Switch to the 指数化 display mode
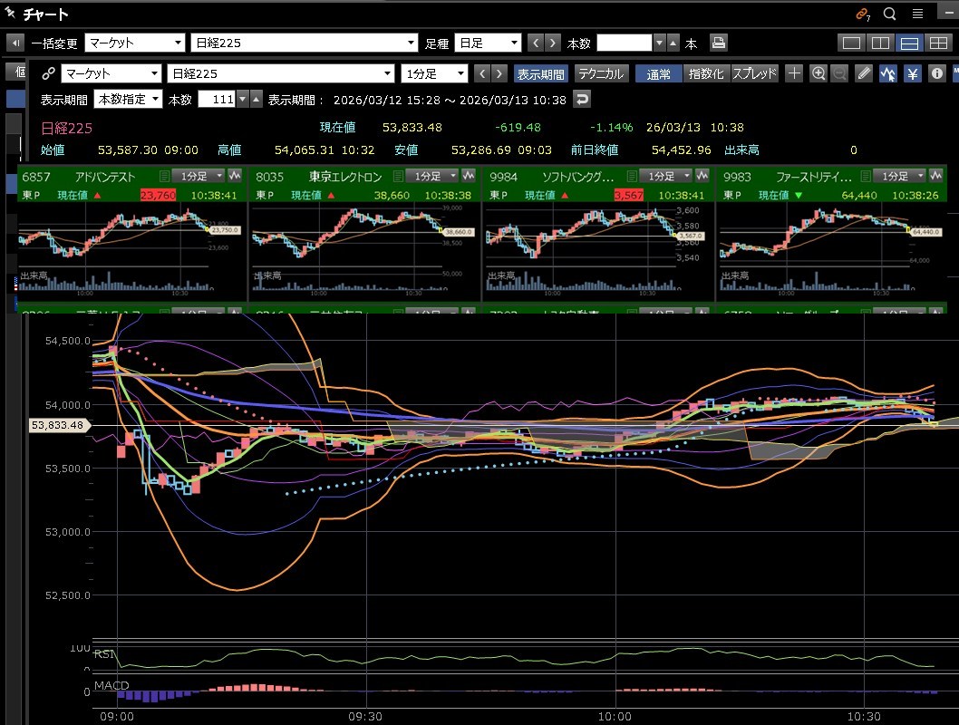The width and height of the screenshot is (959, 725). (705, 73)
